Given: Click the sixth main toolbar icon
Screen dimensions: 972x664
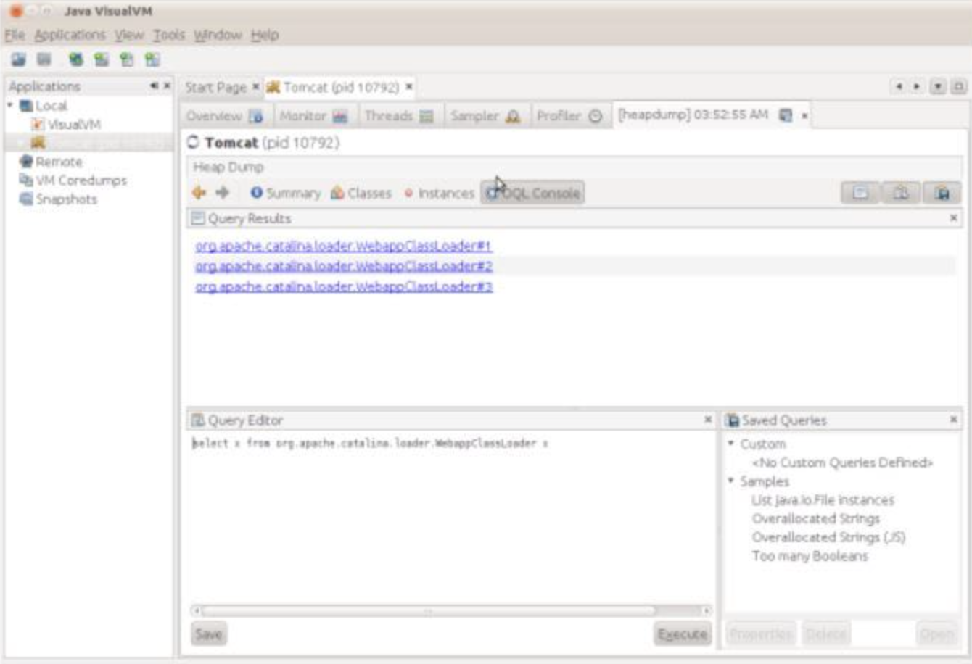Looking at the screenshot, I should click(x=152, y=59).
